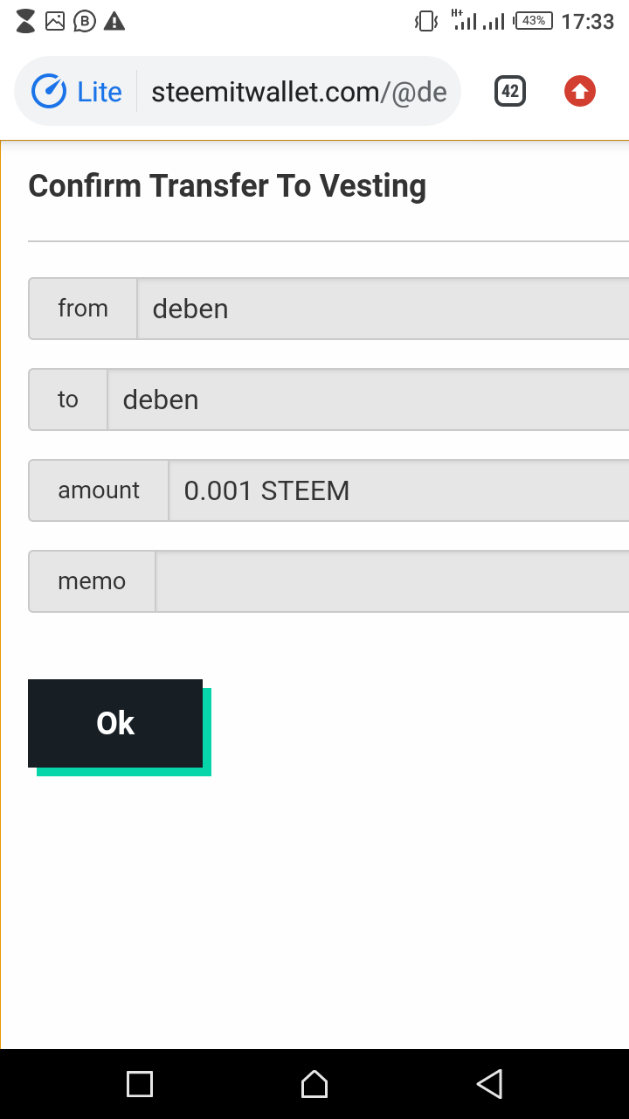Select the amount field showing 0.001 STEEM
Screen dimensions: 629x1119
point(397,490)
